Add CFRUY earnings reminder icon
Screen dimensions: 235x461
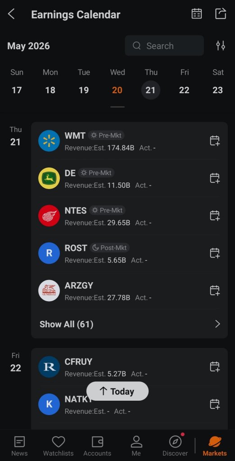[215, 366]
